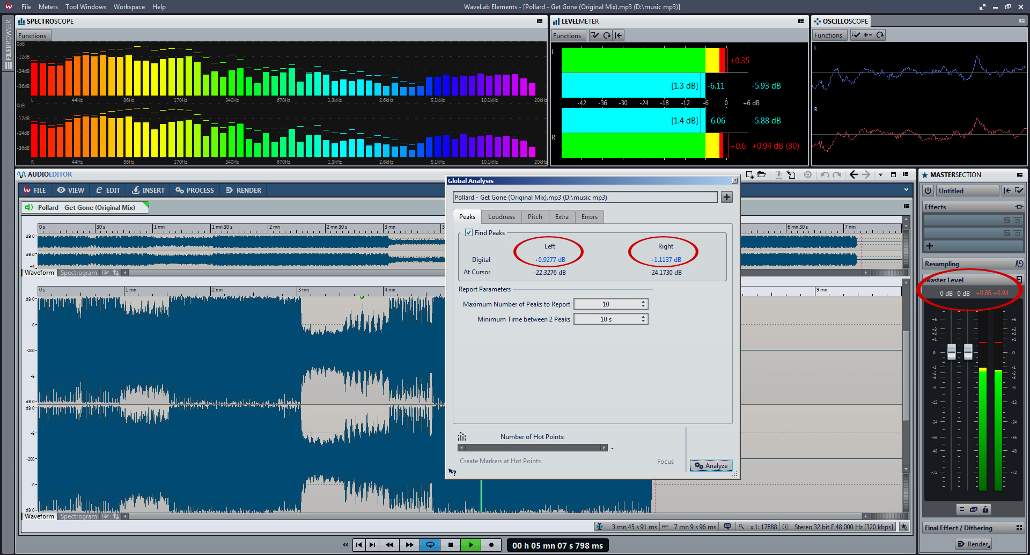Open a file with the folder icon
Image resolution: width=1030 pixels, height=555 pixels.
click(x=761, y=174)
